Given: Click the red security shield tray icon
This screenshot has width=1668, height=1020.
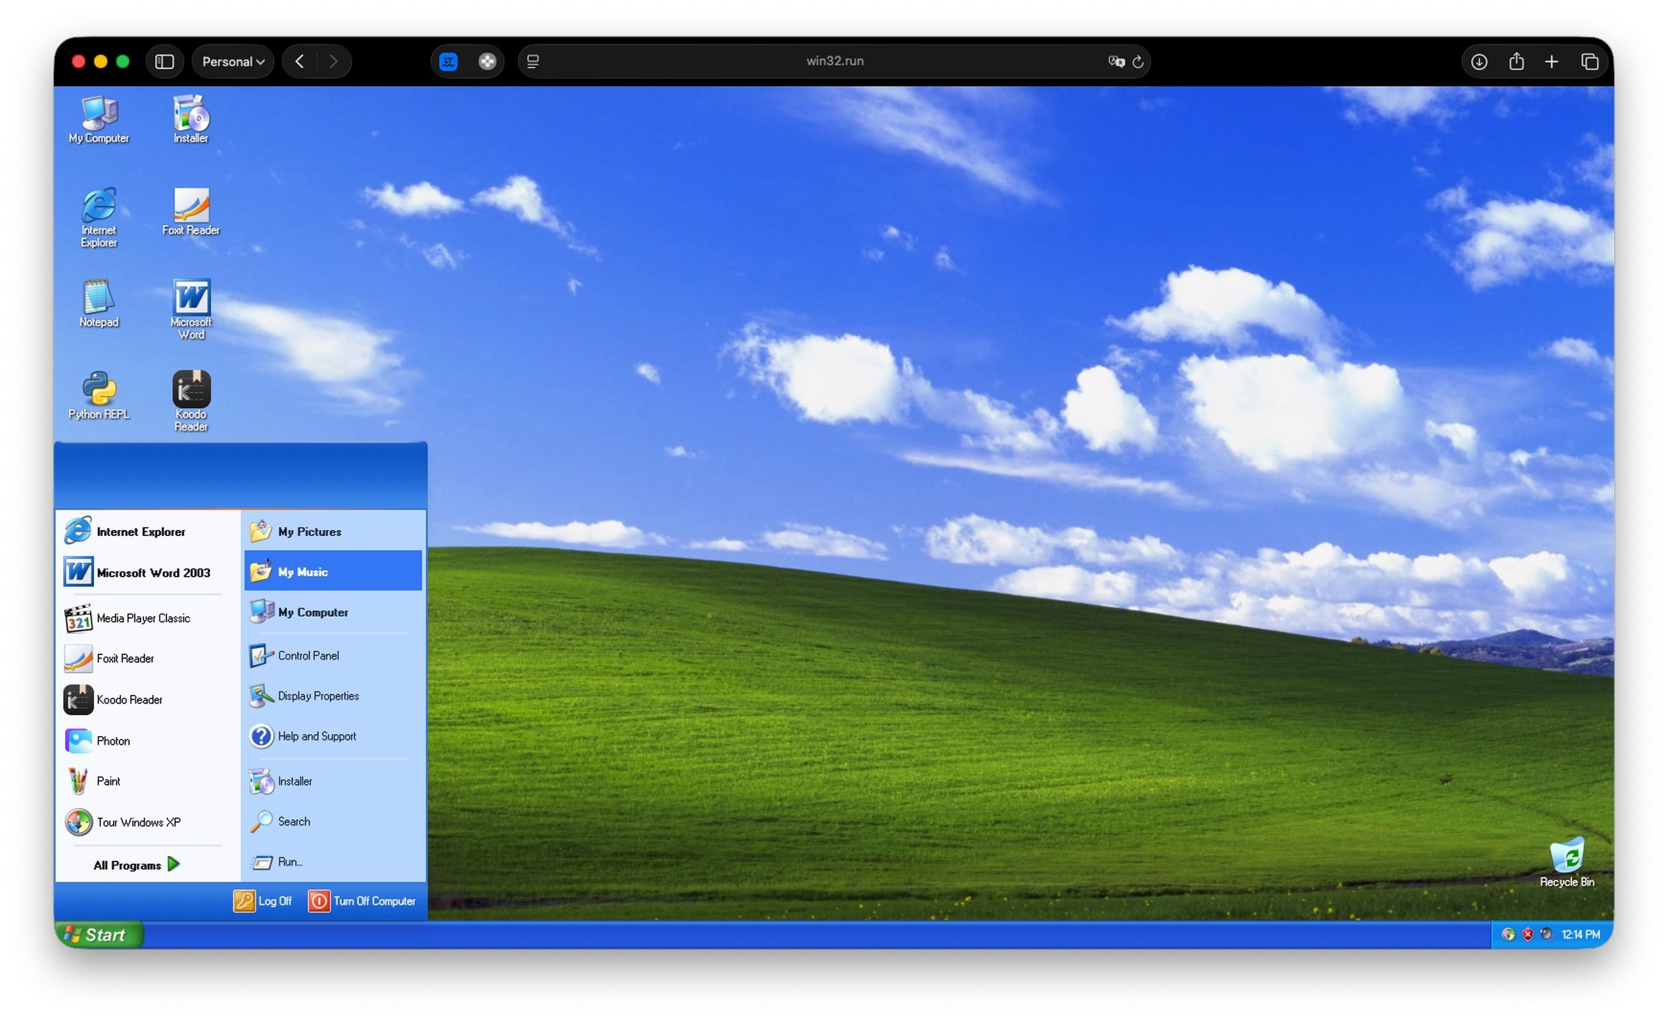Looking at the screenshot, I should tap(1528, 935).
